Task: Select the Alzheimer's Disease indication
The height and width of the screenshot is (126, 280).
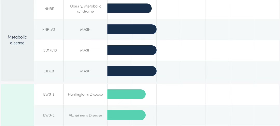Action: click(x=85, y=115)
